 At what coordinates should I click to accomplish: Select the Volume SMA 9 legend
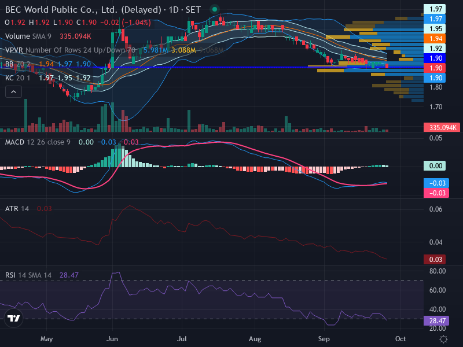pos(28,36)
